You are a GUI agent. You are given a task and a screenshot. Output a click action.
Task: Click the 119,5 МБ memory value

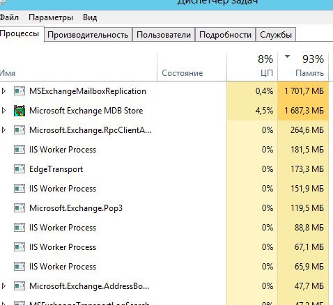(x=307, y=208)
